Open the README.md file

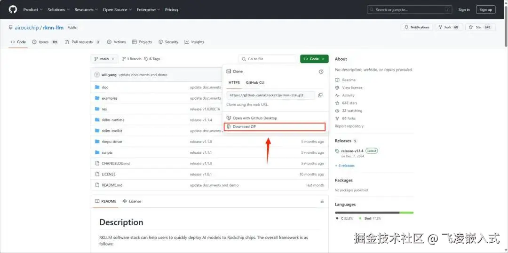112,185
